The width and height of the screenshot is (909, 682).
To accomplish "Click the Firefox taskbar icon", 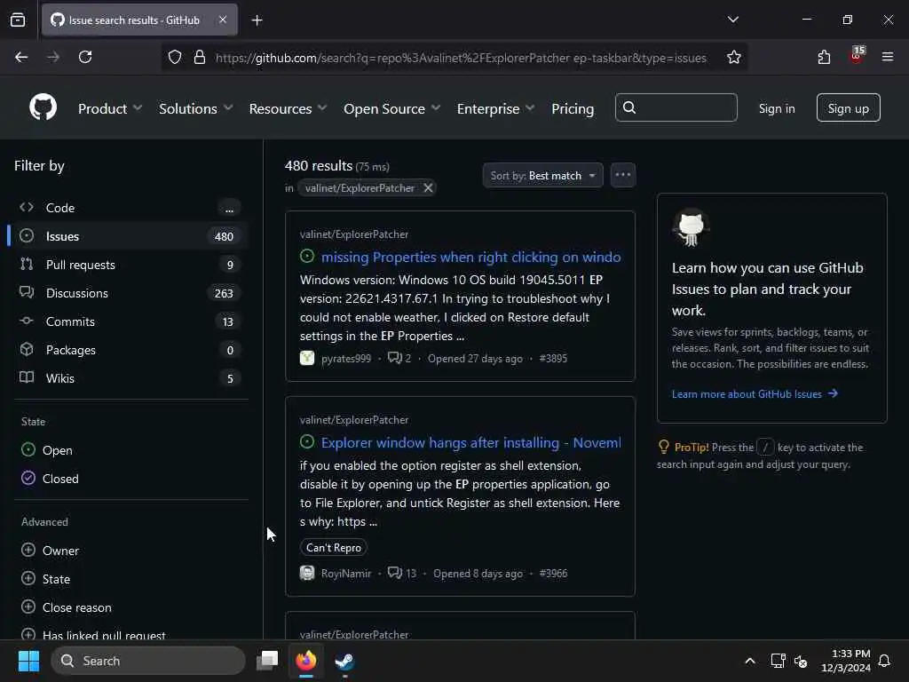I will click(x=306, y=661).
